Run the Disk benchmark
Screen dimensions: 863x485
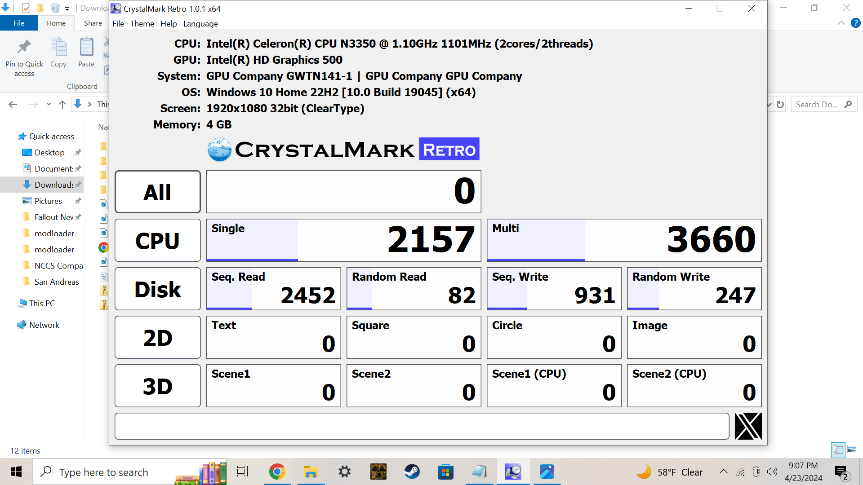point(157,289)
